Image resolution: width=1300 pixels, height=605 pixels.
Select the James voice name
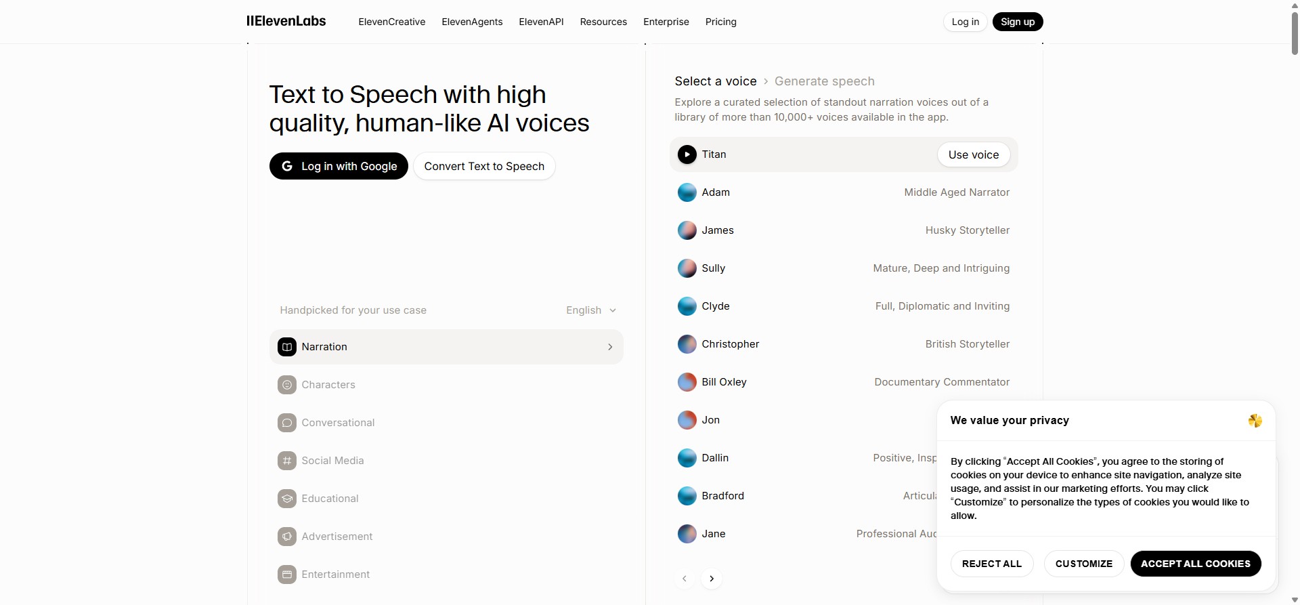[x=718, y=230]
